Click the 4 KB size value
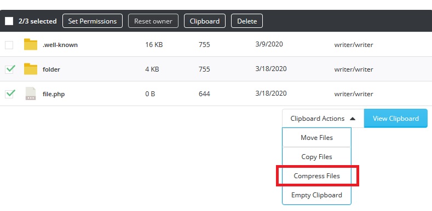Image resolution: width=432 pixels, height=211 pixels. (152, 69)
